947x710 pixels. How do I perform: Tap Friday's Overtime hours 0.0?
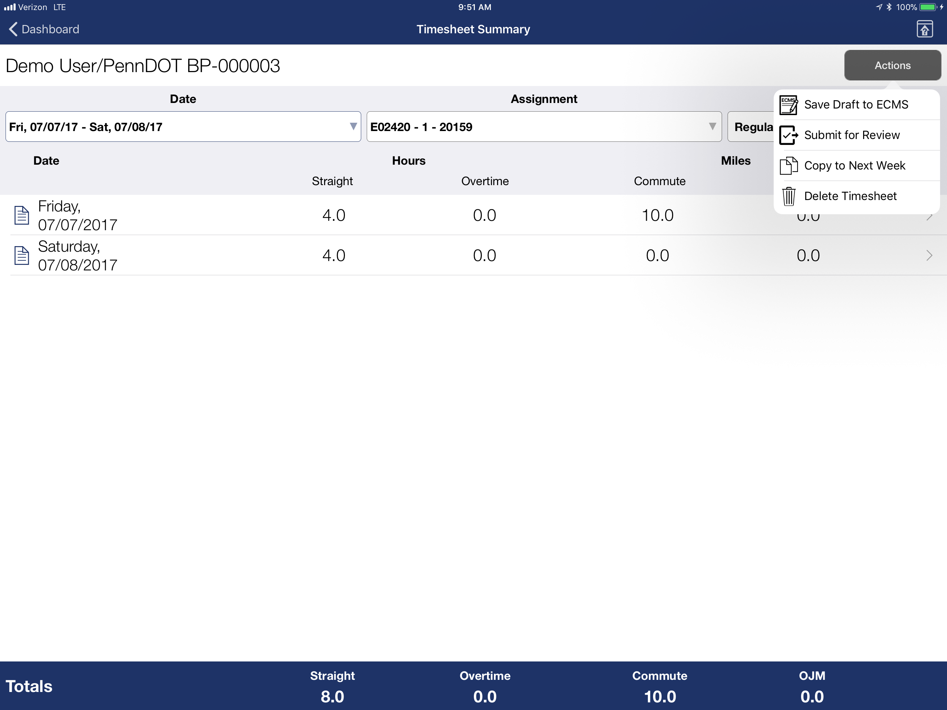485,215
